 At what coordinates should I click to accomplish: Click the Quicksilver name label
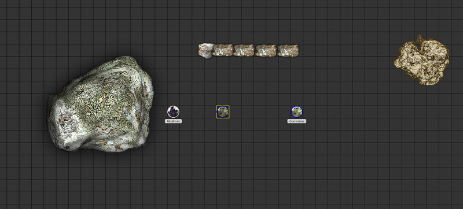tap(297, 121)
